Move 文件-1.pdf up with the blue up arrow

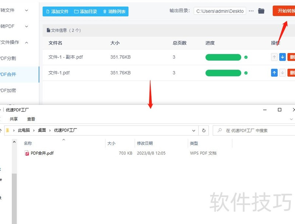click(x=274, y=73)
